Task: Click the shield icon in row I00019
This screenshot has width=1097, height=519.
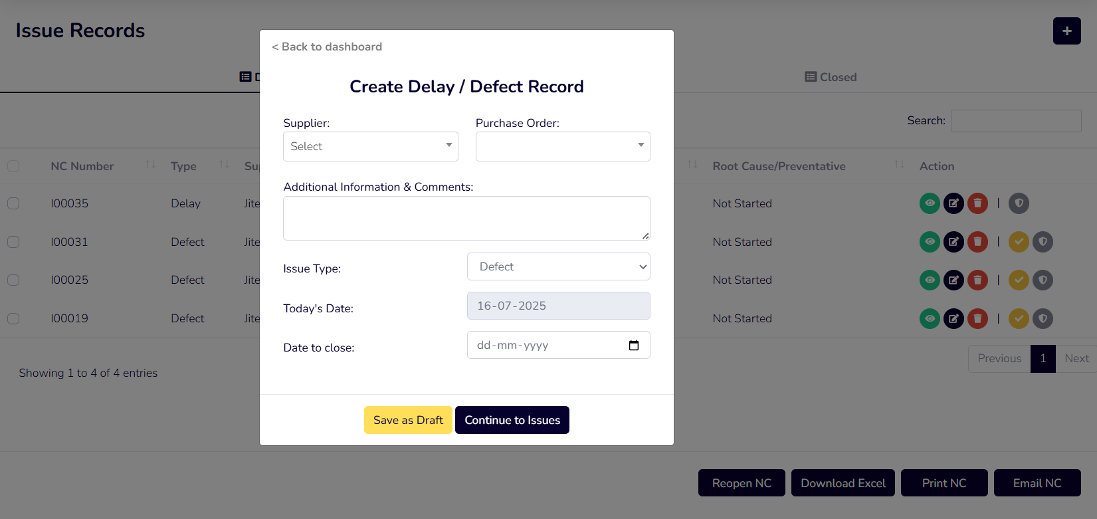Action: click(1043, 318)
